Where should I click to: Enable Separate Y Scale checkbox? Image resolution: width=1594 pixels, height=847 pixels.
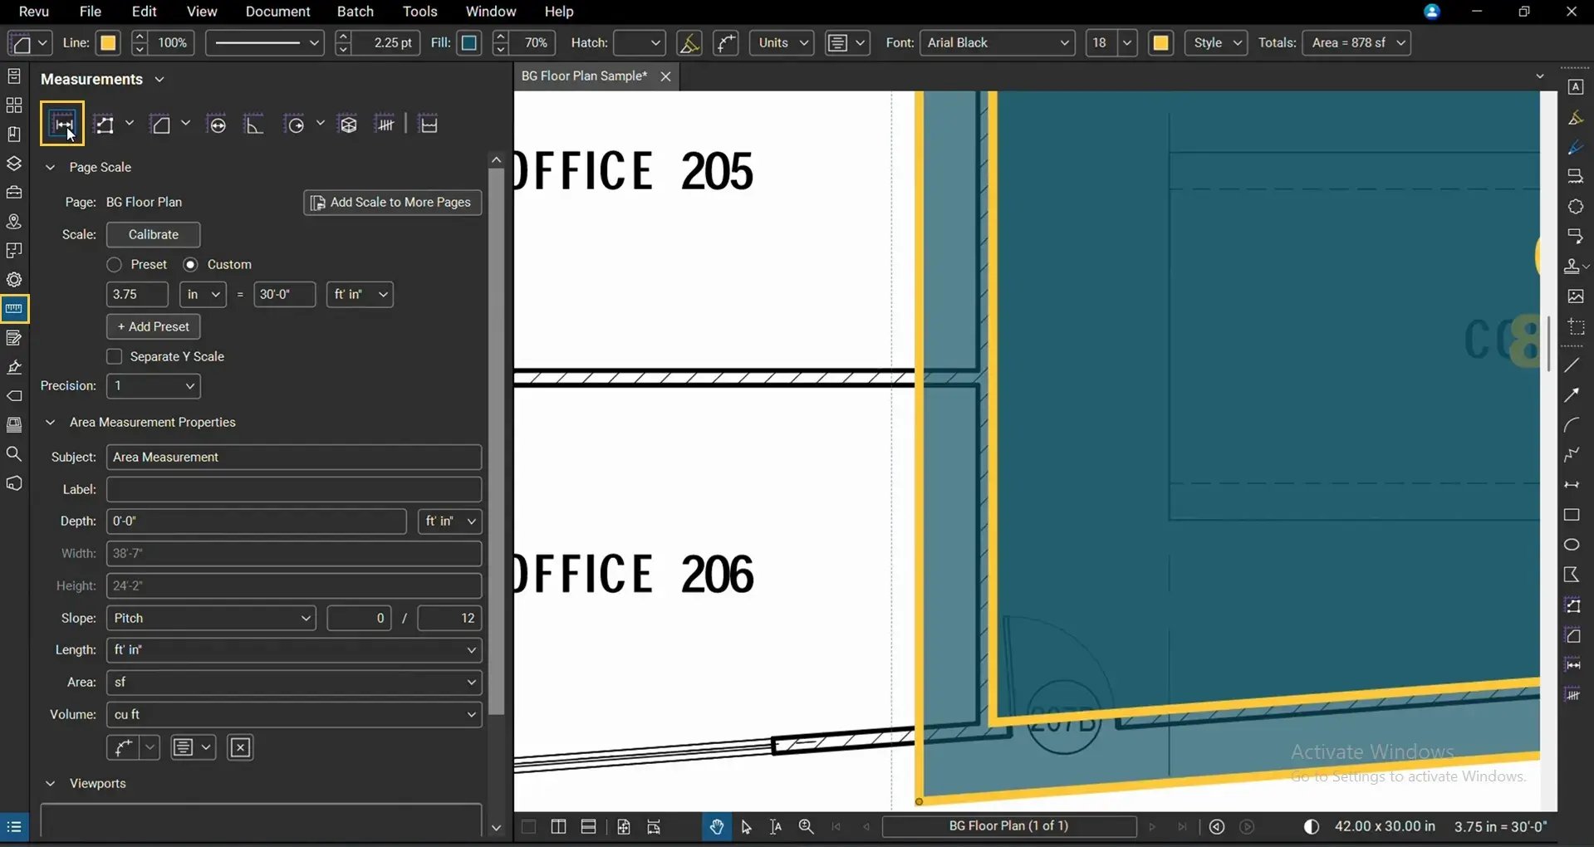(115, 357)
